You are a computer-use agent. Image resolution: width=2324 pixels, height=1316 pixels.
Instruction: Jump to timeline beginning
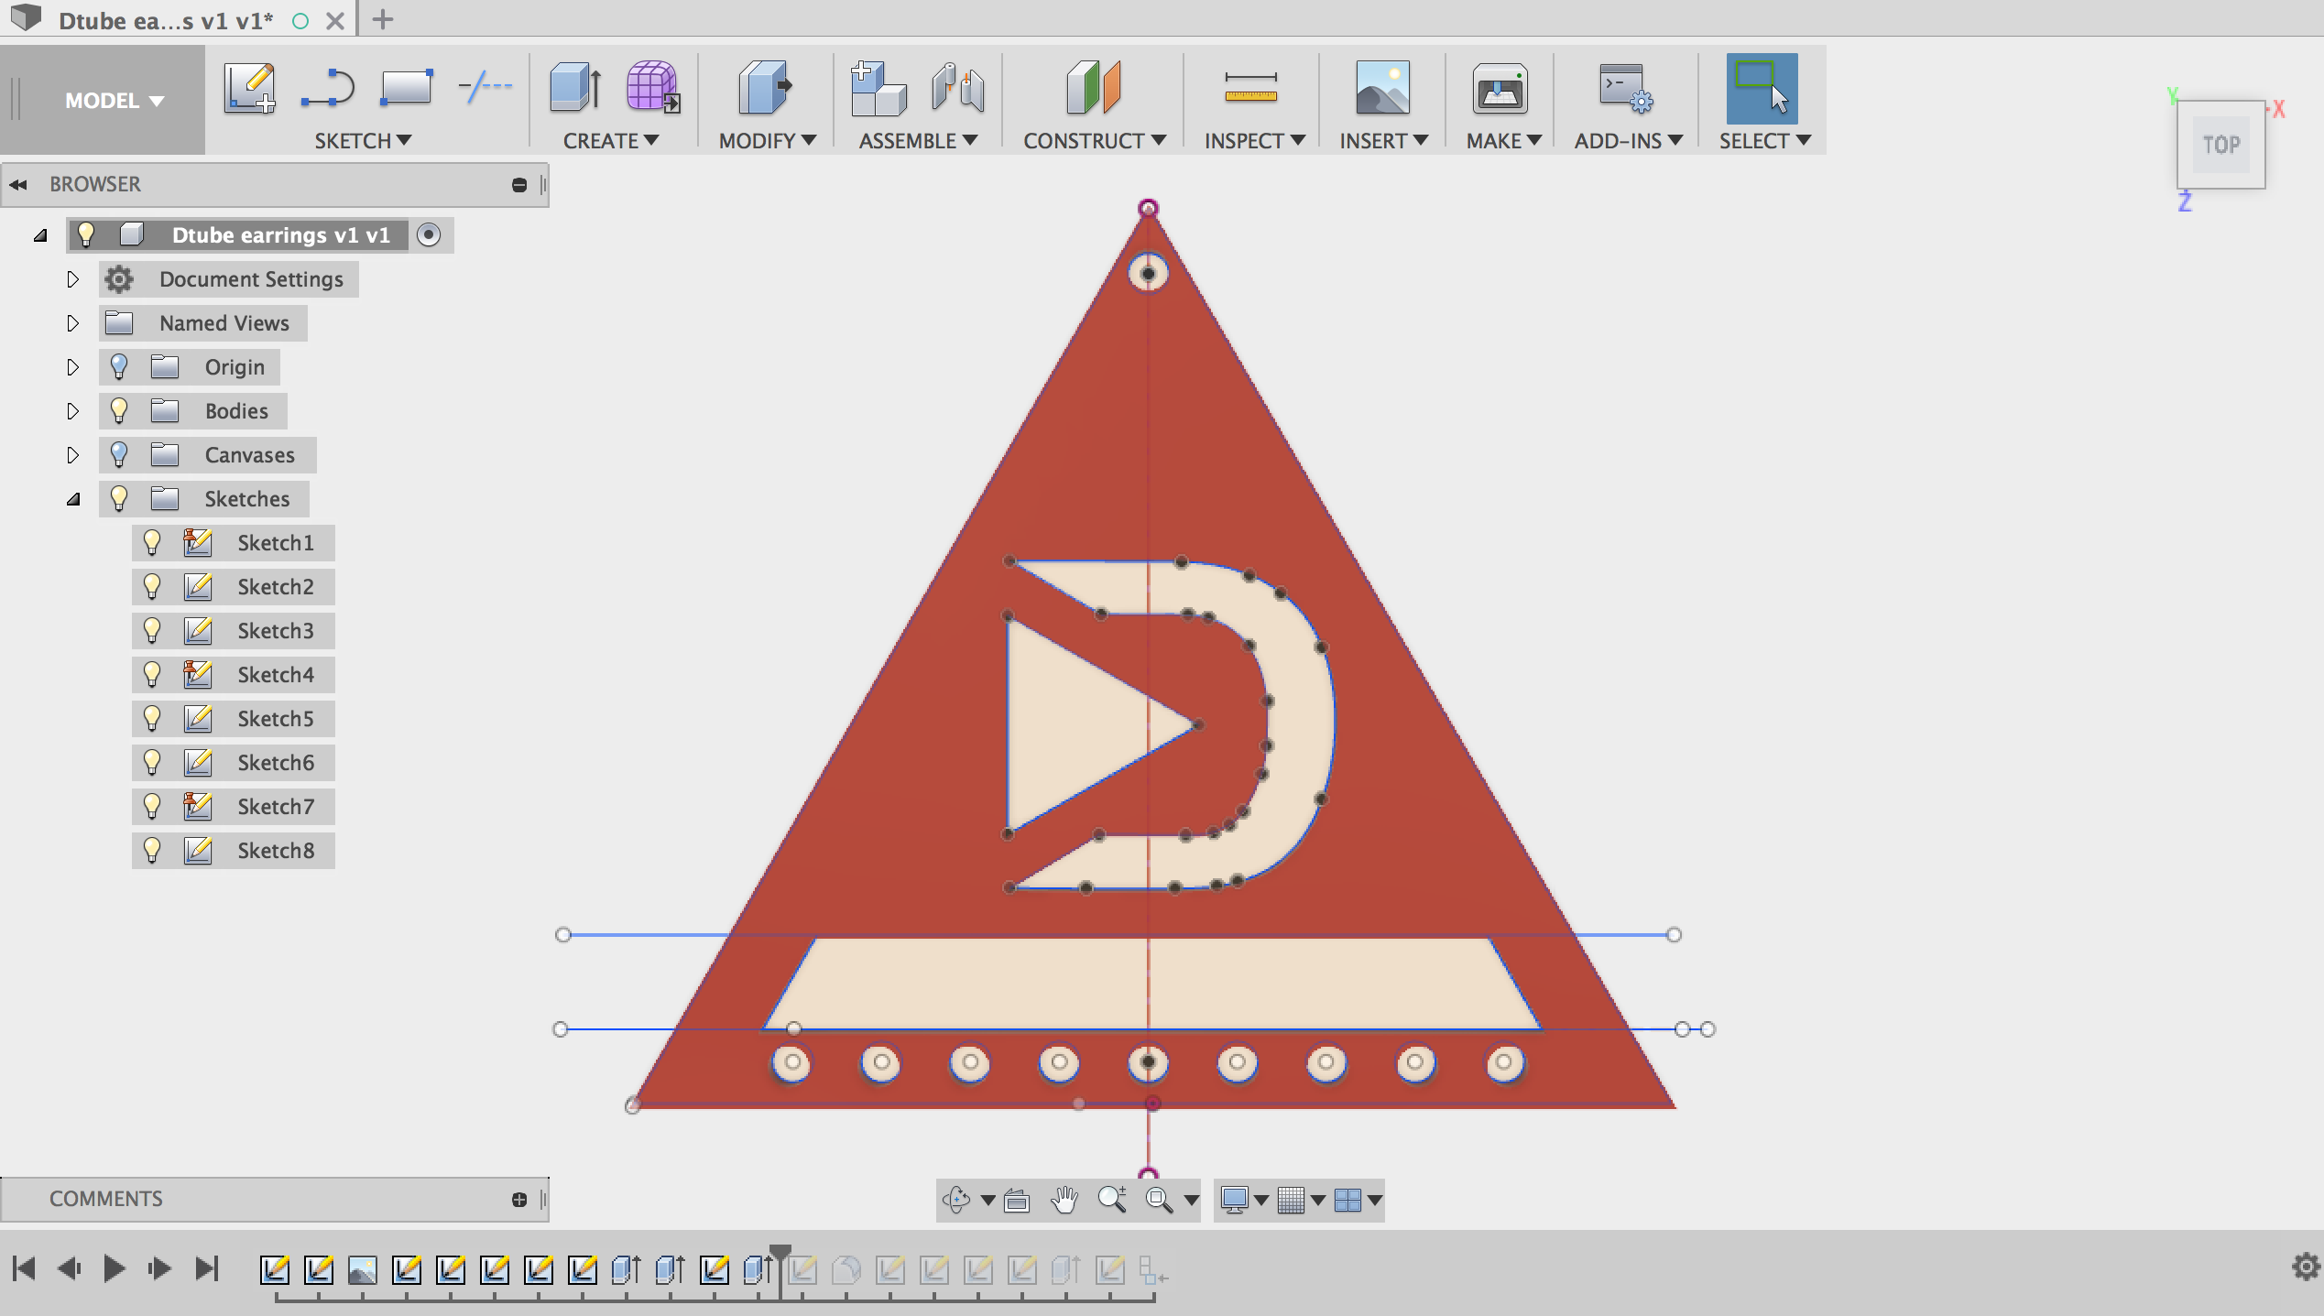tap(24, 1268)
